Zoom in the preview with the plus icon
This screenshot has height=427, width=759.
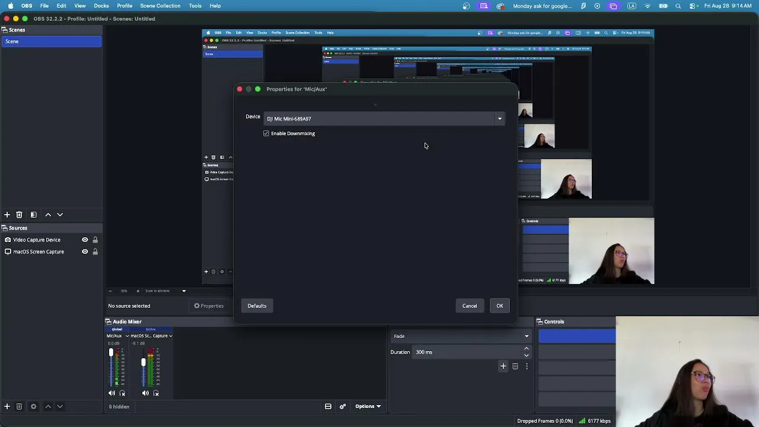(x=138, y=291)
